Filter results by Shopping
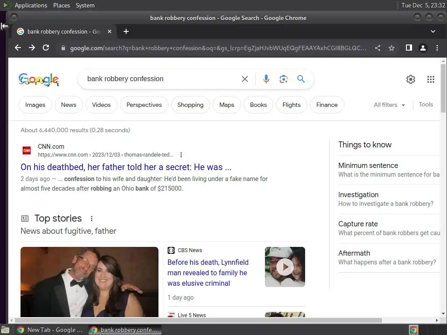This screenshot has height=335, width=447. pyautogui.click(x=190, y=105)
